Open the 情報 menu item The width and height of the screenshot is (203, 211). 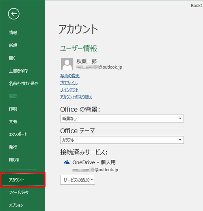coord(13,32)
